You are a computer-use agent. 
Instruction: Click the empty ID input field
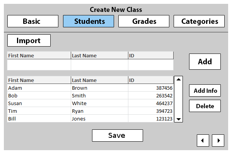click(x=150, y=65)
